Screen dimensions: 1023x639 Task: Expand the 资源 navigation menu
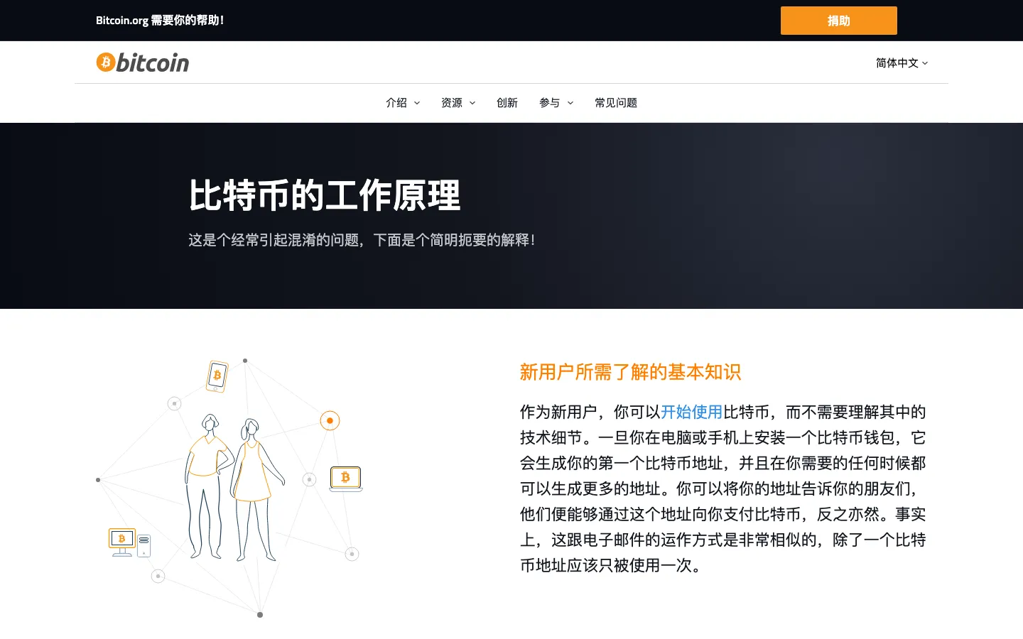click(458, 103)
